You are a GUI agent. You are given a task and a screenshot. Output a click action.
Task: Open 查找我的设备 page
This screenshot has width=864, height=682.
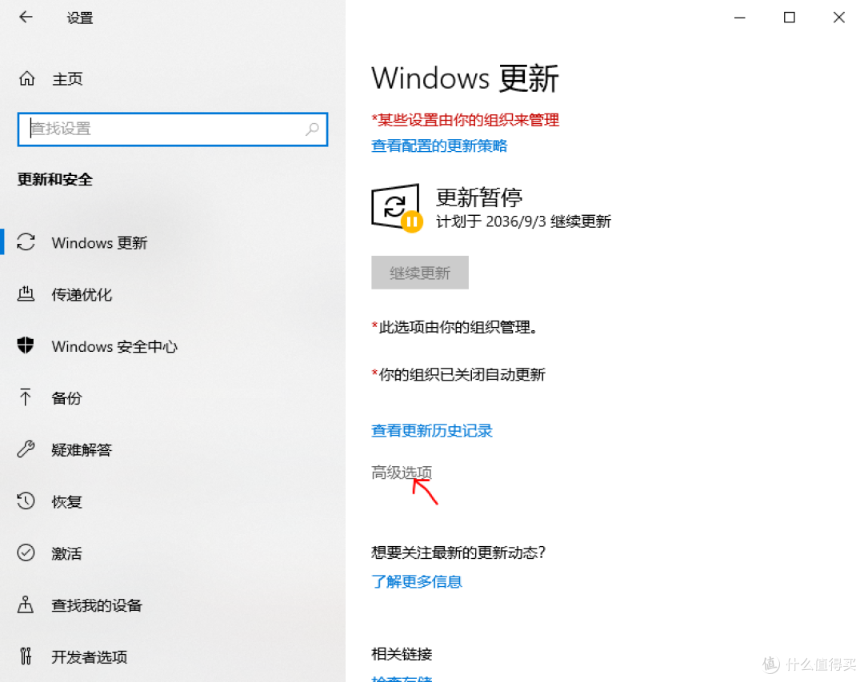coord(97,605)
